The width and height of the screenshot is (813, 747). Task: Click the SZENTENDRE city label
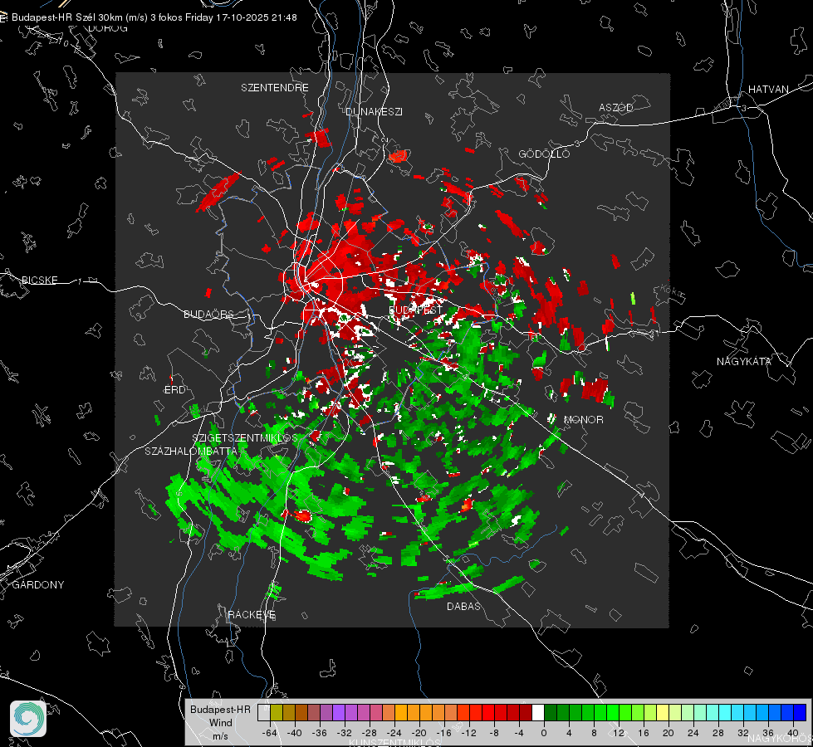275,88
